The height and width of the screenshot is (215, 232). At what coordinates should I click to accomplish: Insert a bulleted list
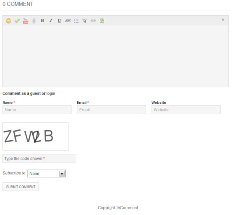(x=76, y=21)
